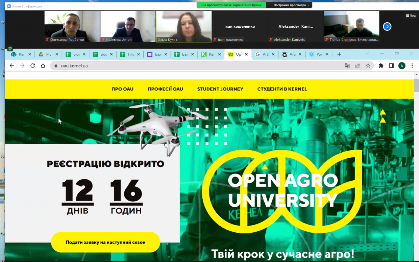Viewport: 419px width, 262px height.
Task: Select Олександр Горбенко video thumbnail
Action: pos(72,27)
